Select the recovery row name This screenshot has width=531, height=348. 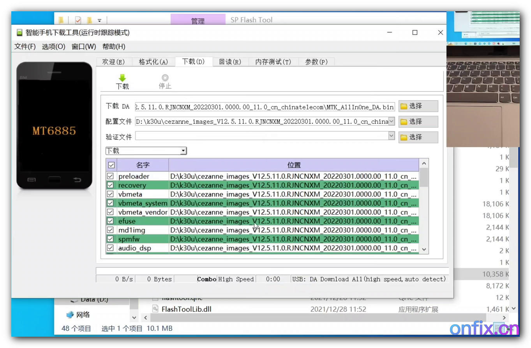pyautogui.click(x=132, y=185)
